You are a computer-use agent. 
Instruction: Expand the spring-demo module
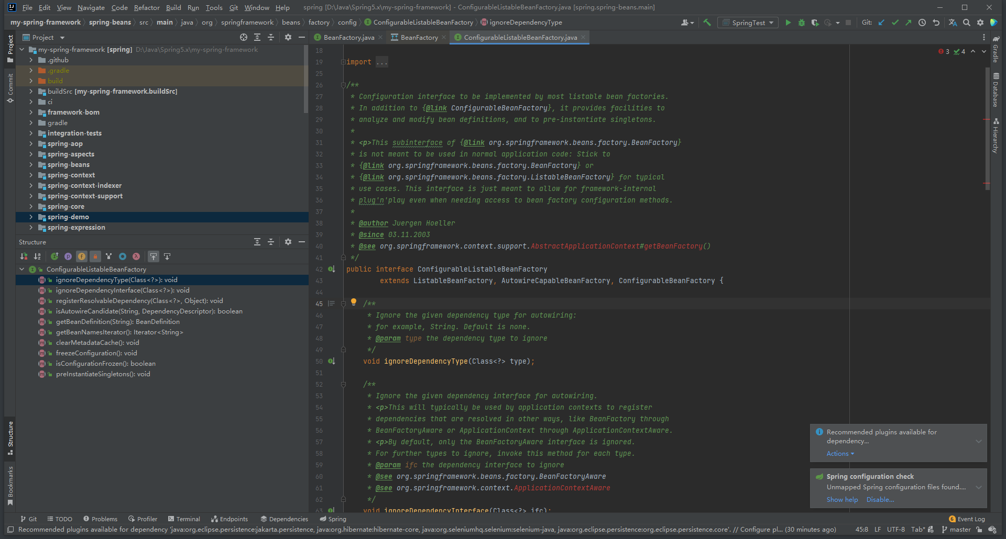click(31, 217)
